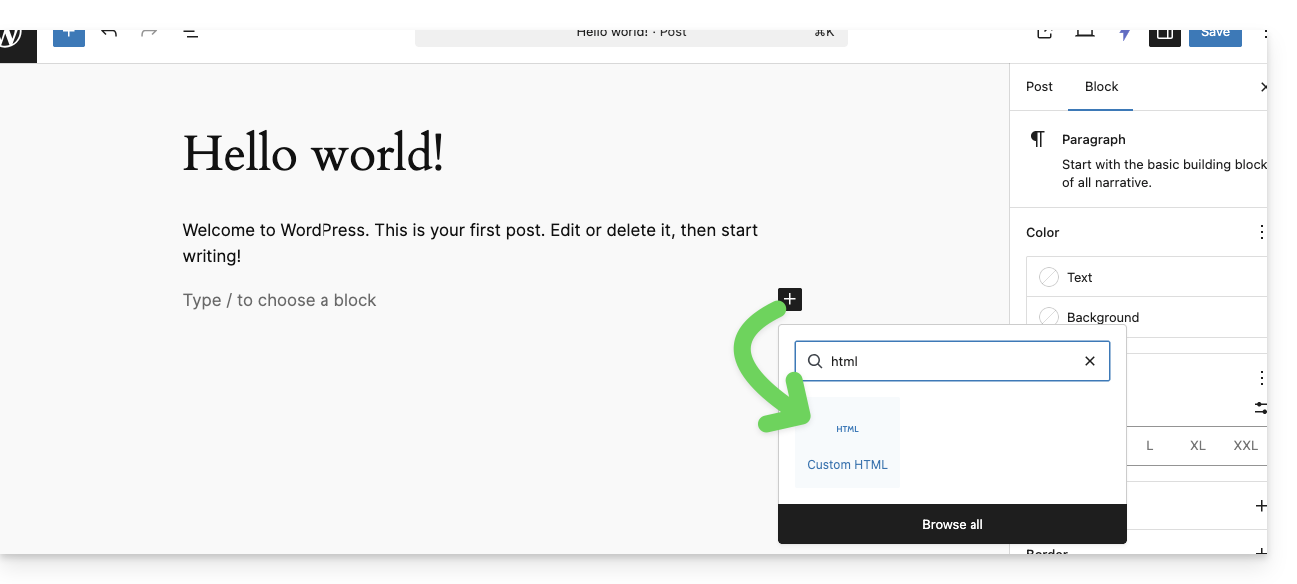Toggle custom font size sliders icon
Viewport: 1297px width, 584px height.
(x=1261, y=408)
